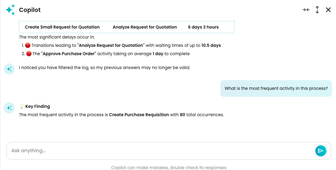Click the 'Key Finding' heading
Screen dimensions: 336x170
point(37,106)
